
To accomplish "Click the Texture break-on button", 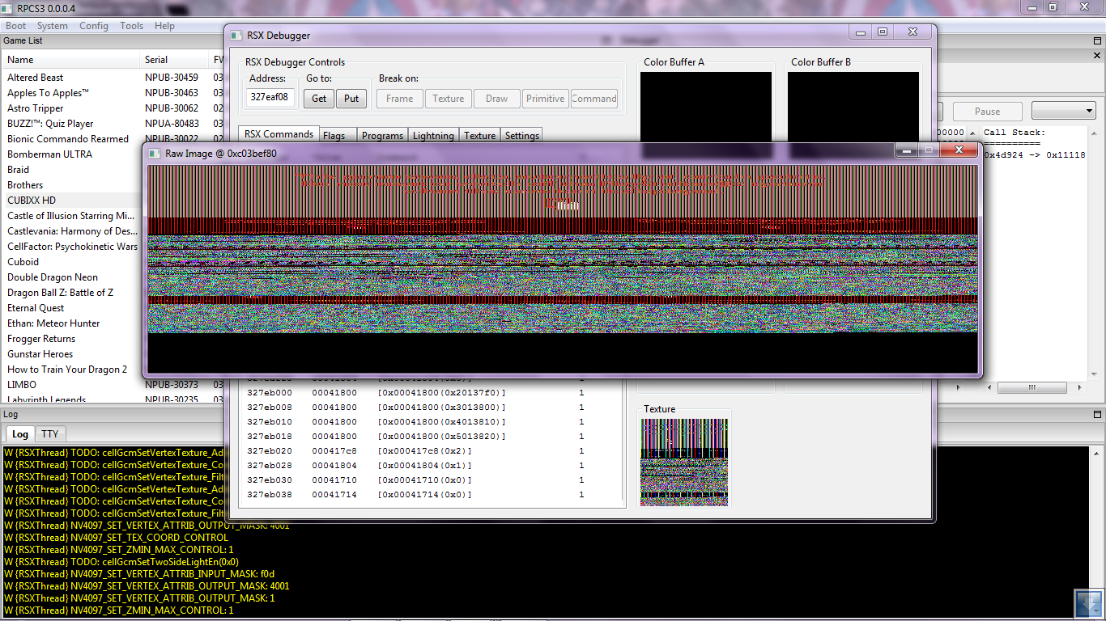I will point(449,99).
